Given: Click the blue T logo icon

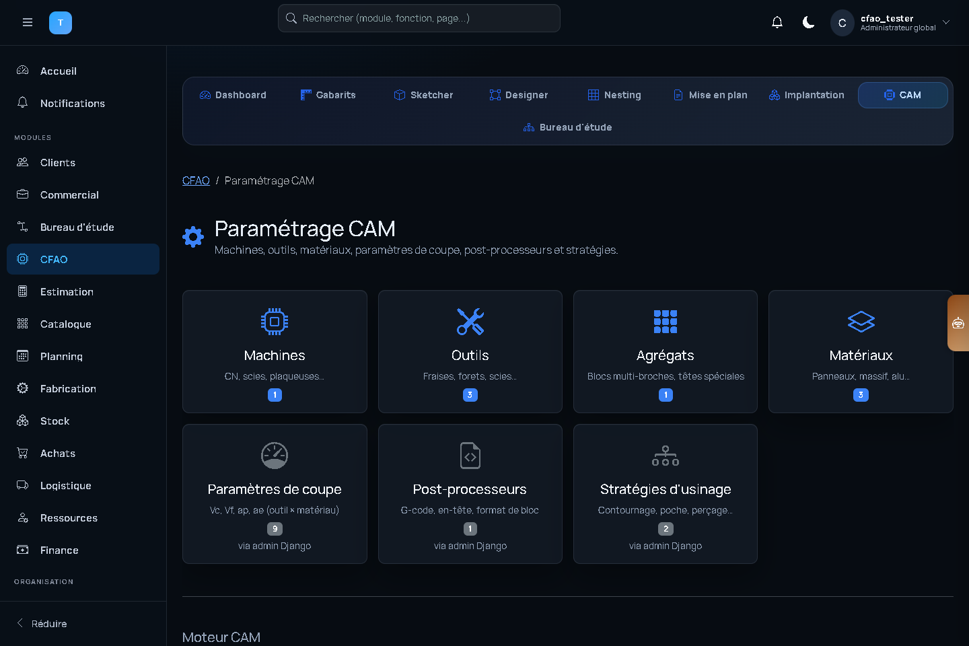Looking at the screenshot, I should 61,23.
